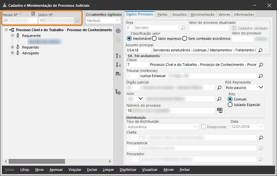The width and height of the screenshot is (277, 176).
Task: Open the PGE Representa dropdown
Action: (261, 87)
